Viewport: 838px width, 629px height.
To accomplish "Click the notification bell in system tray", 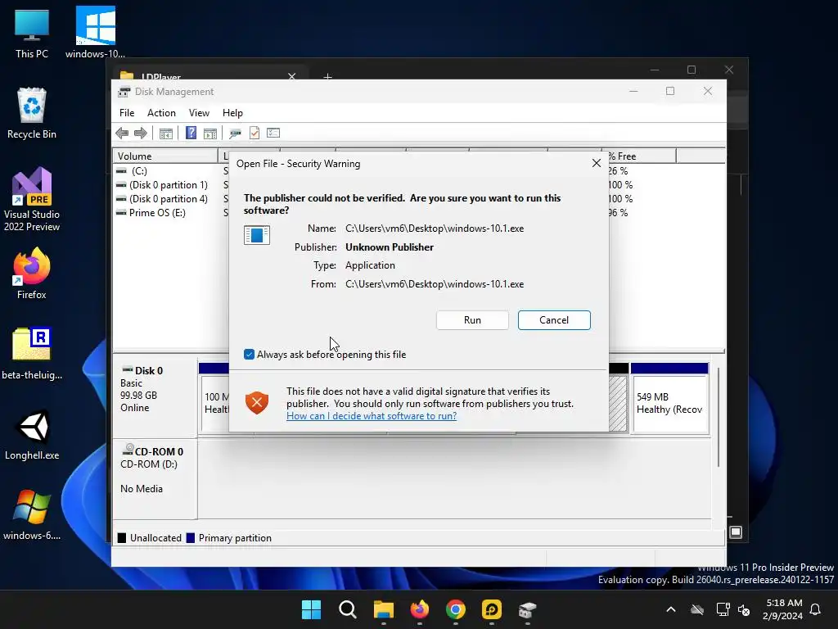I will click(x=815, y=609).
